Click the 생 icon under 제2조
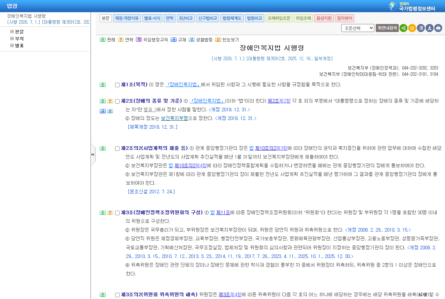 click(110, 111)
